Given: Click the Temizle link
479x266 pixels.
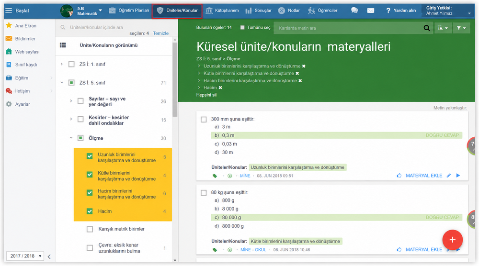Looking at the screenshot, I should click(160, 33).
